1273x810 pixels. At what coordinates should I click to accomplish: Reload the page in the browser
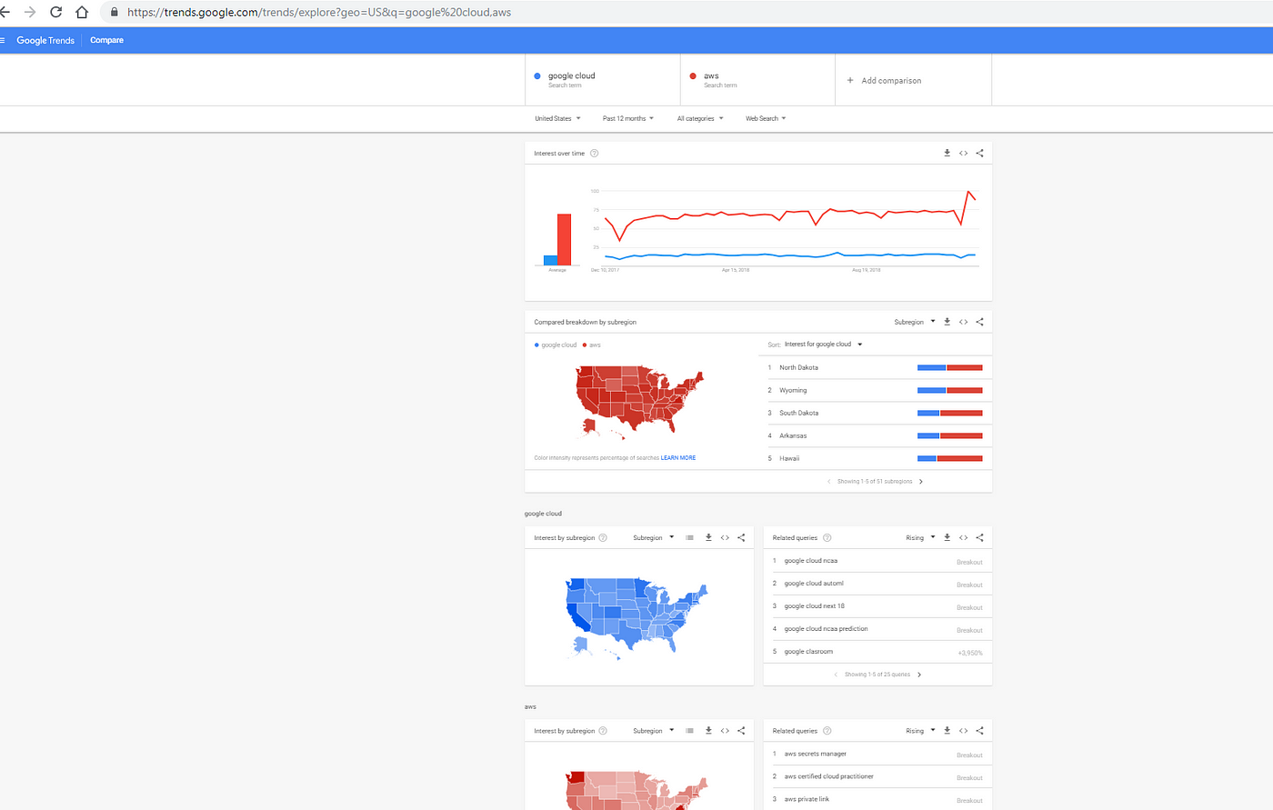tap(56, 13)
